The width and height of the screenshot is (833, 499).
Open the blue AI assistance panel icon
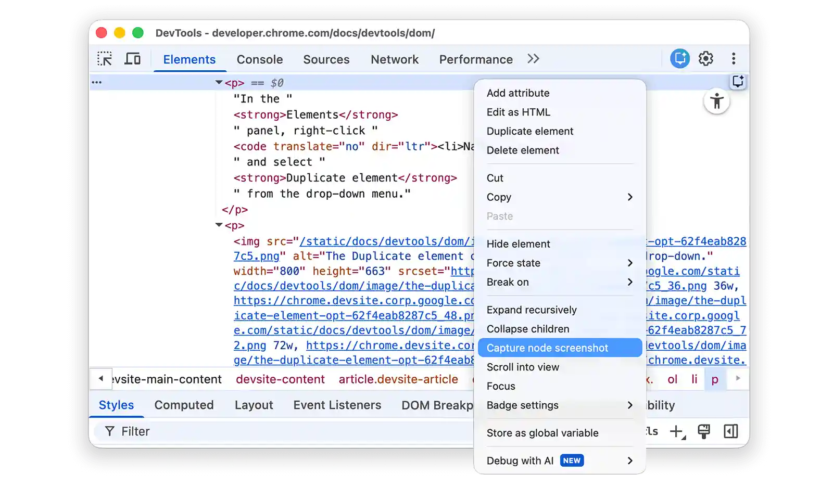click(679, 58)
